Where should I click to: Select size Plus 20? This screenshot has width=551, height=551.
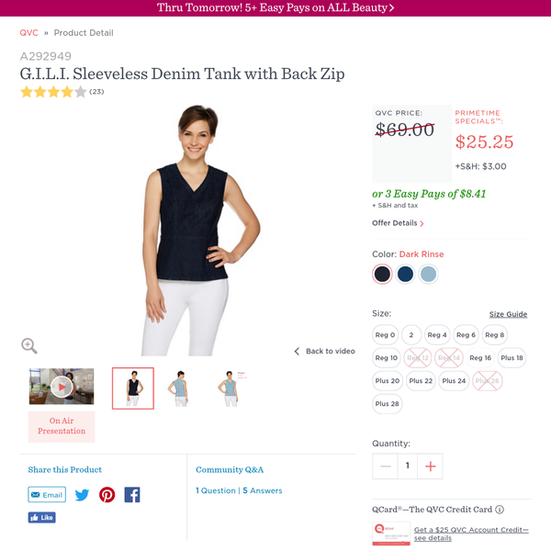(388, 380)
